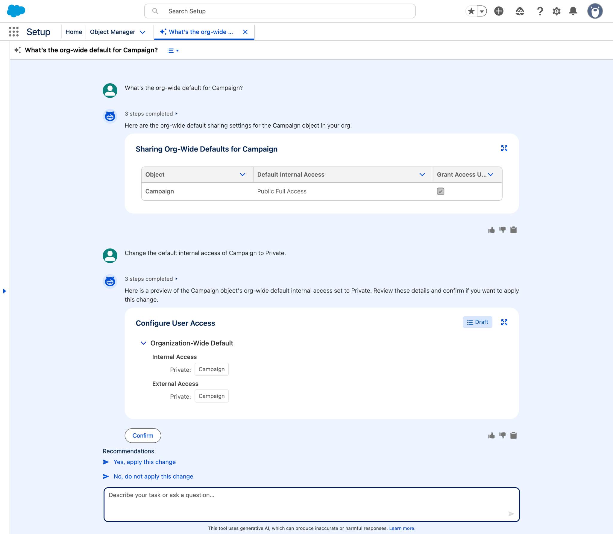
Task: Click the send message arrow icon
Action: pyautogui.click(x=511, y=514)
